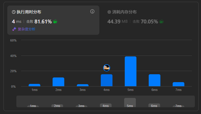Click the memory chip icon beside 消耗内存分布
This screenshot has width=201, height=114.
tap(109, 12)
